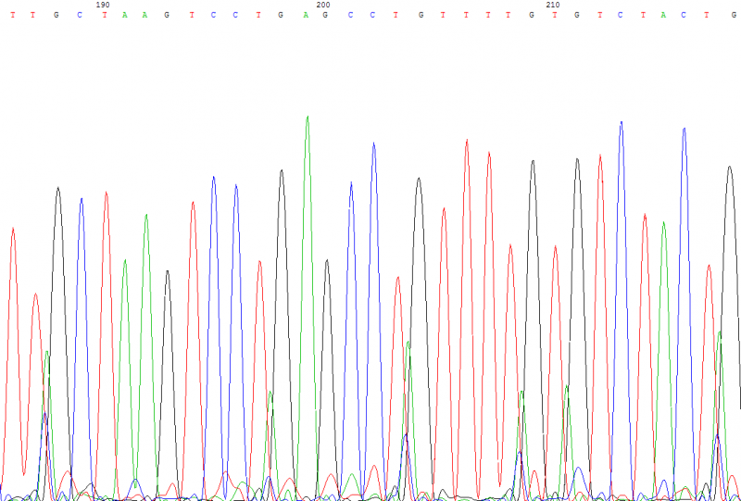Select the blue C base call right before marker 190

point(80,15)
